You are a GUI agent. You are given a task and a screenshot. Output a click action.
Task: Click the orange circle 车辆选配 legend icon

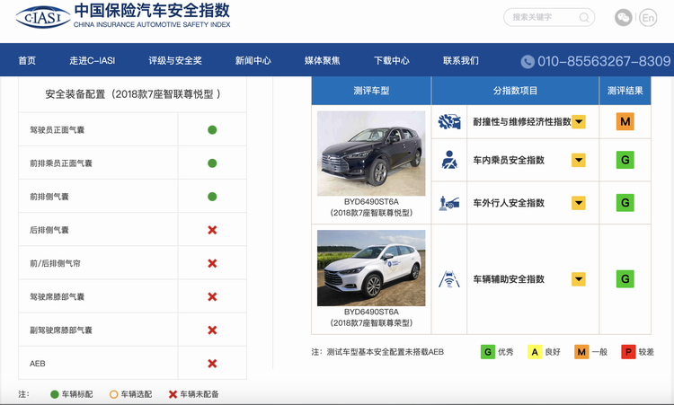tap(113, 394)
